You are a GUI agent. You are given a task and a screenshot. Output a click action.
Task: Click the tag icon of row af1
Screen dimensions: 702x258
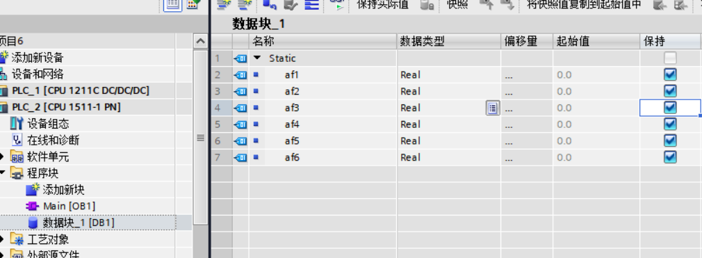(241, 75)
